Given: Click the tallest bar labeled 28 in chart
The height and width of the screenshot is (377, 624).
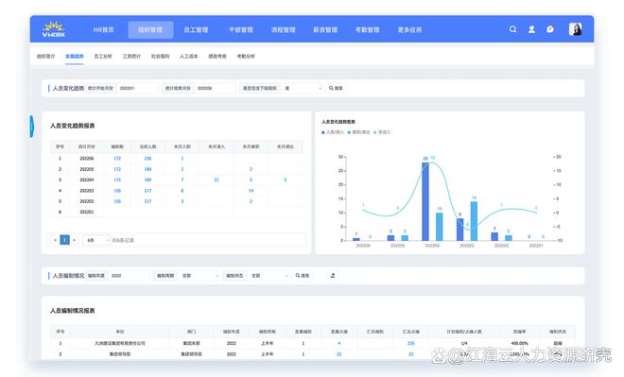Looking at the screenshot, I should 425,201.
